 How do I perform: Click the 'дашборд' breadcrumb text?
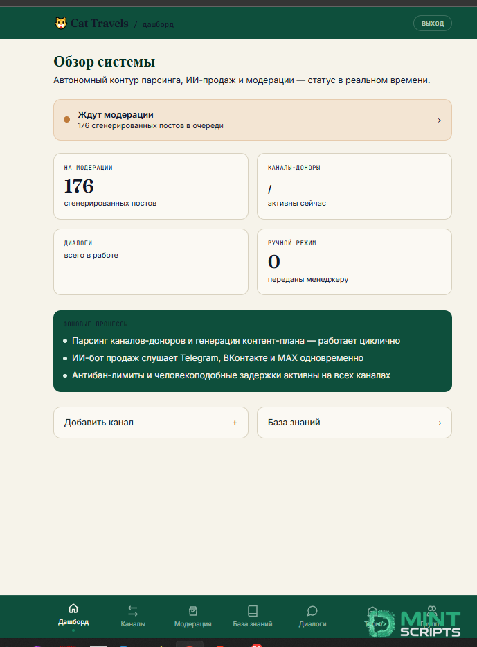(x=158, y=25)
